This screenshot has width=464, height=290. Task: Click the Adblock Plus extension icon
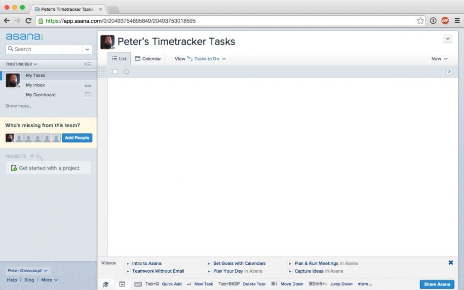445,21
